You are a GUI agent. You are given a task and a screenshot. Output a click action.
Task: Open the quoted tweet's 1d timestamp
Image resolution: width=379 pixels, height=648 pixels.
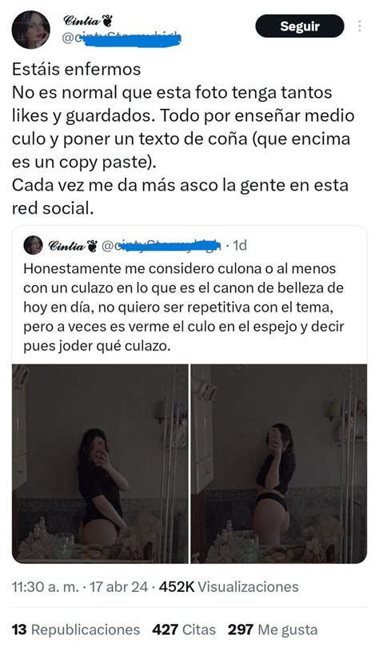coord(240,246)
